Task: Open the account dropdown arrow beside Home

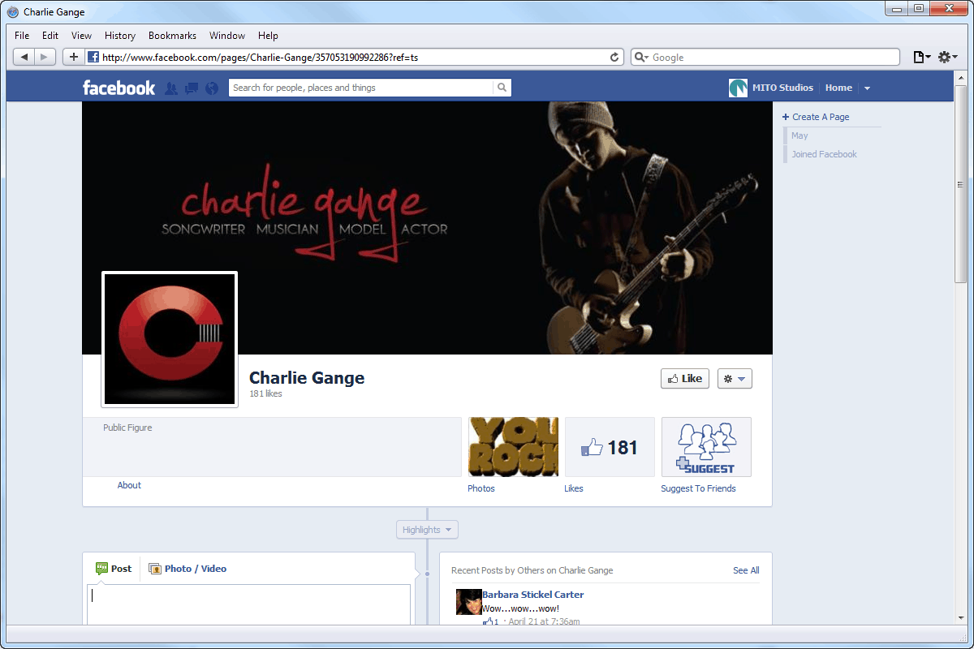Action: [x=867, y=88]
